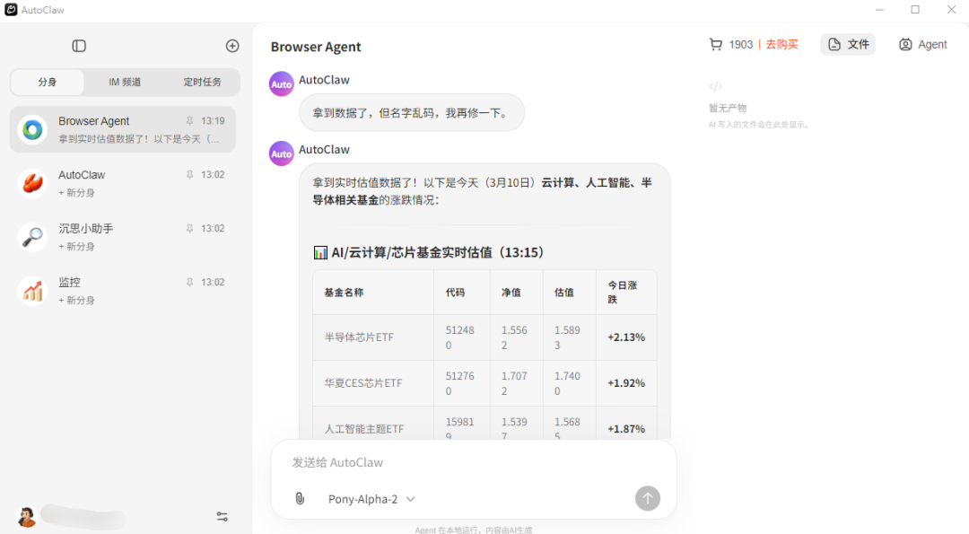Click the message 拿到数据了，但名字乱码
This screenshot has width=969, height=534.
[412, 112]
